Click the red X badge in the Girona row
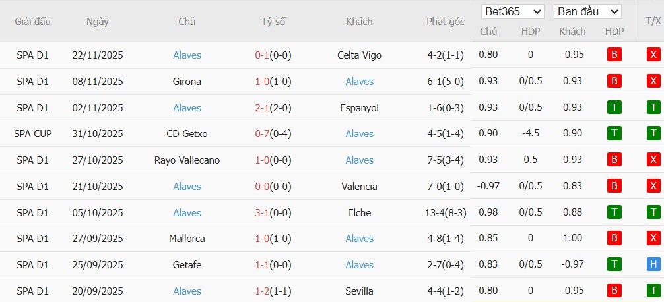 pyautogui.click(x=653, y=81)
